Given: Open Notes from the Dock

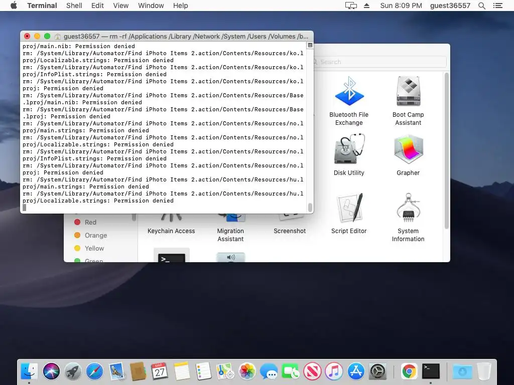Looking at the screenshot, I should tap(182, 371).
